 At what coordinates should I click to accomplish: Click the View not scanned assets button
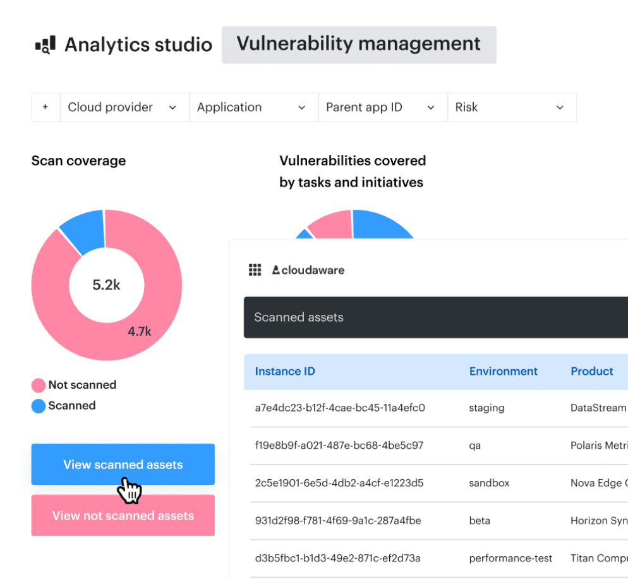pos(123,515)
